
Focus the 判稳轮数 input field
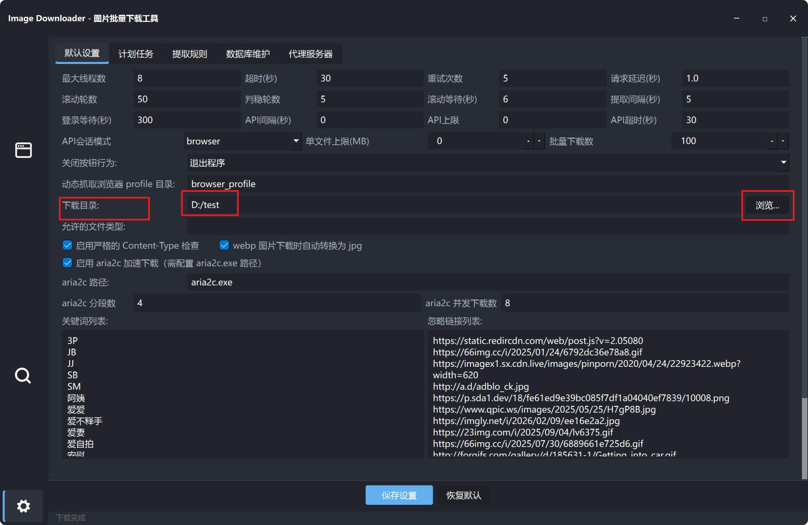tap(369, 99)
